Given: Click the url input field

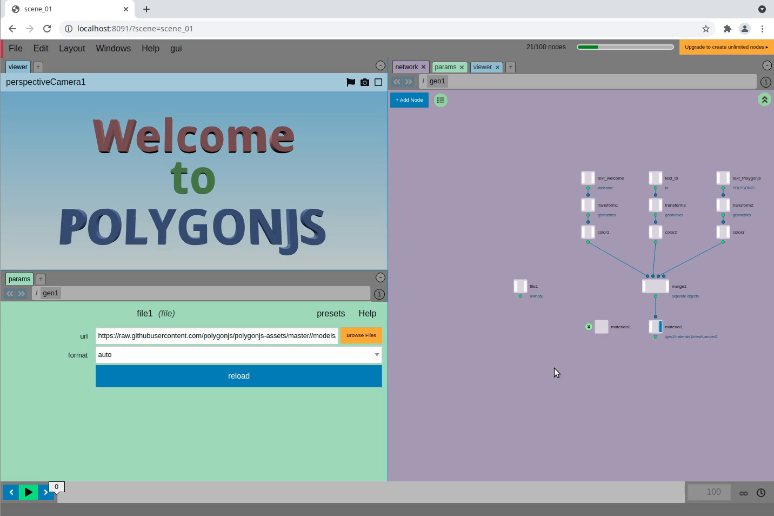Looking at the screenshot, I should tap(217, 335).
